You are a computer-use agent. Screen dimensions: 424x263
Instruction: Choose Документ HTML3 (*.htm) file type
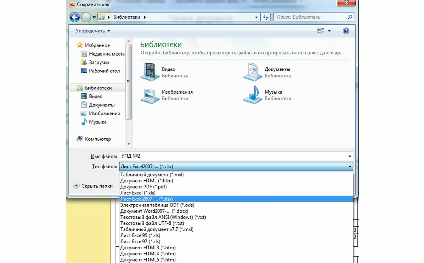pyautogui.click(x=236, y=247)
